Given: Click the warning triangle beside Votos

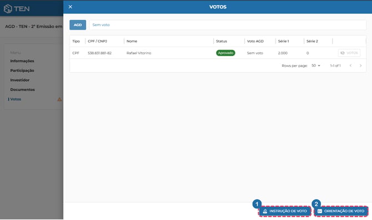Looking at the screenshot, I should [x=59, y=99].
